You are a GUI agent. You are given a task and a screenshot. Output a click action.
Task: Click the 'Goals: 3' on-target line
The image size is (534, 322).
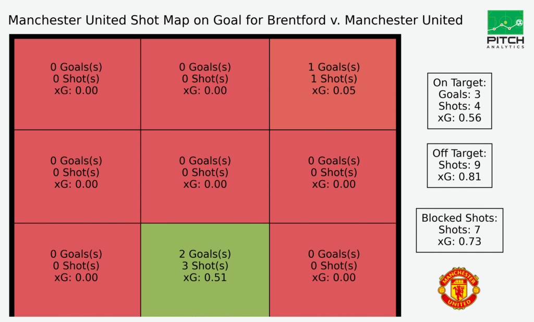coord(459,94)
